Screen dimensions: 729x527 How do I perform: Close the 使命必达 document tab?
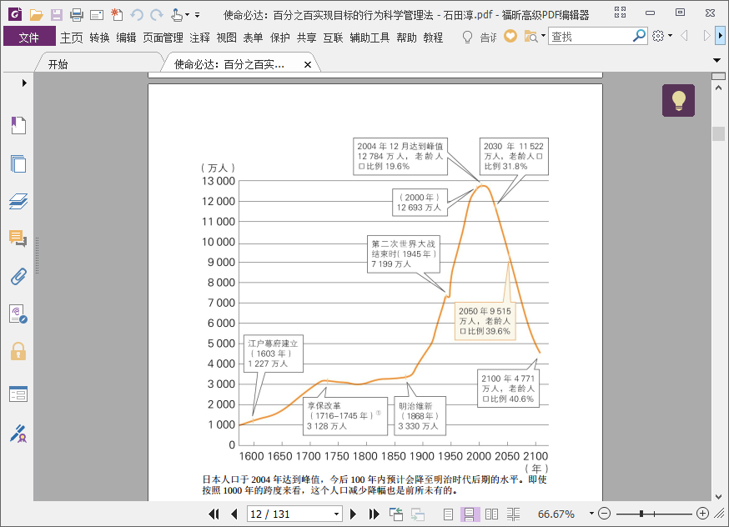coord(307,64)
